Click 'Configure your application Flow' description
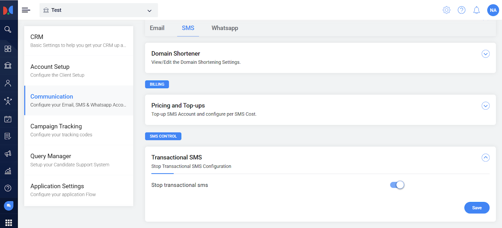The image size is (502, 228). click(x=63, y=194)
